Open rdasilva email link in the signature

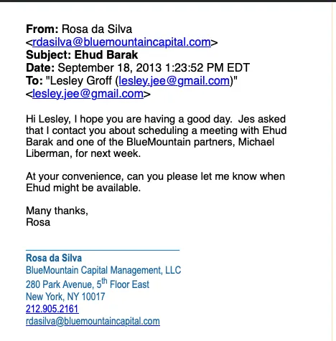click(x=93, y=321)
